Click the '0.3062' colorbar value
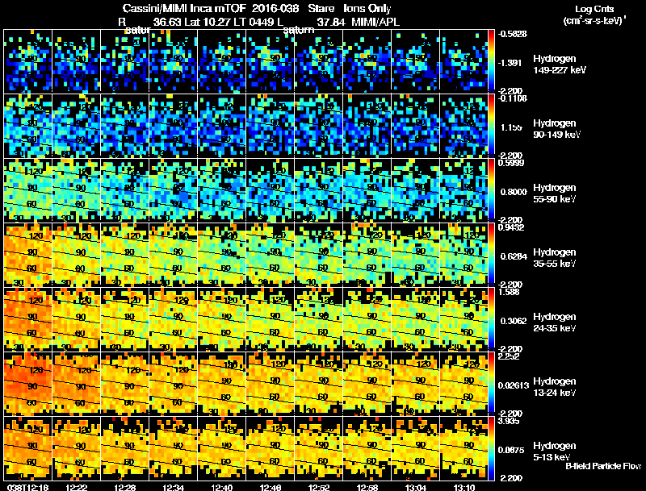Screen dimensions: 646x491 514,321
